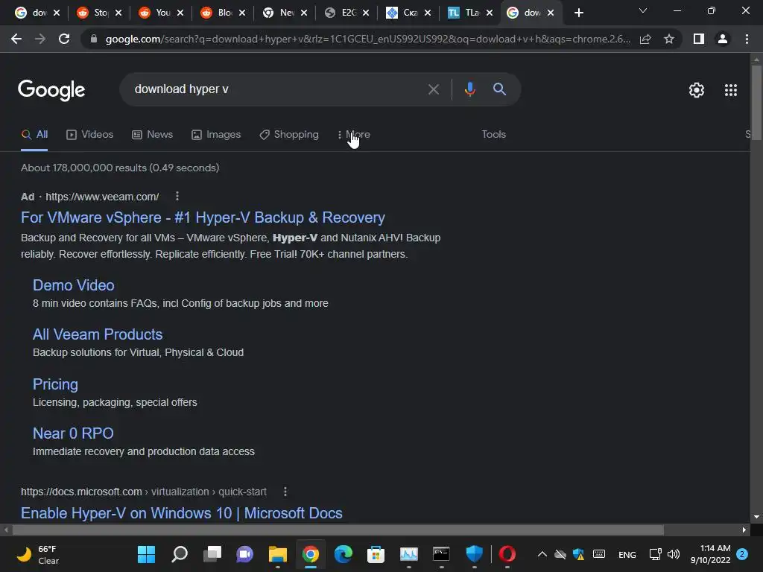The width and height of the screenshot is (763, 572).
Task: Open Enable Hyper-V on Windows 10 result
Action: click(182, 513)
